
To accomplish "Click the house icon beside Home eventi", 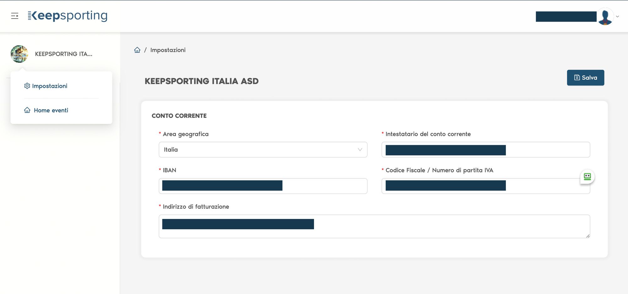I will coord(27,110).
